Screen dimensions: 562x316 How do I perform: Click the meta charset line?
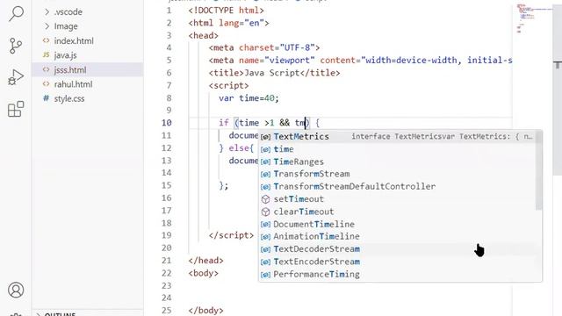pos(264,47)
